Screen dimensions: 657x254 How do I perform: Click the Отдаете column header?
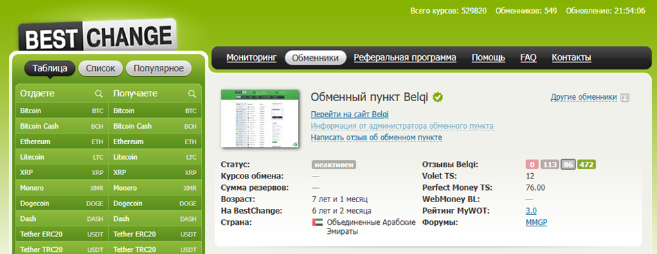pyautogui.click(x=37, y=94)
